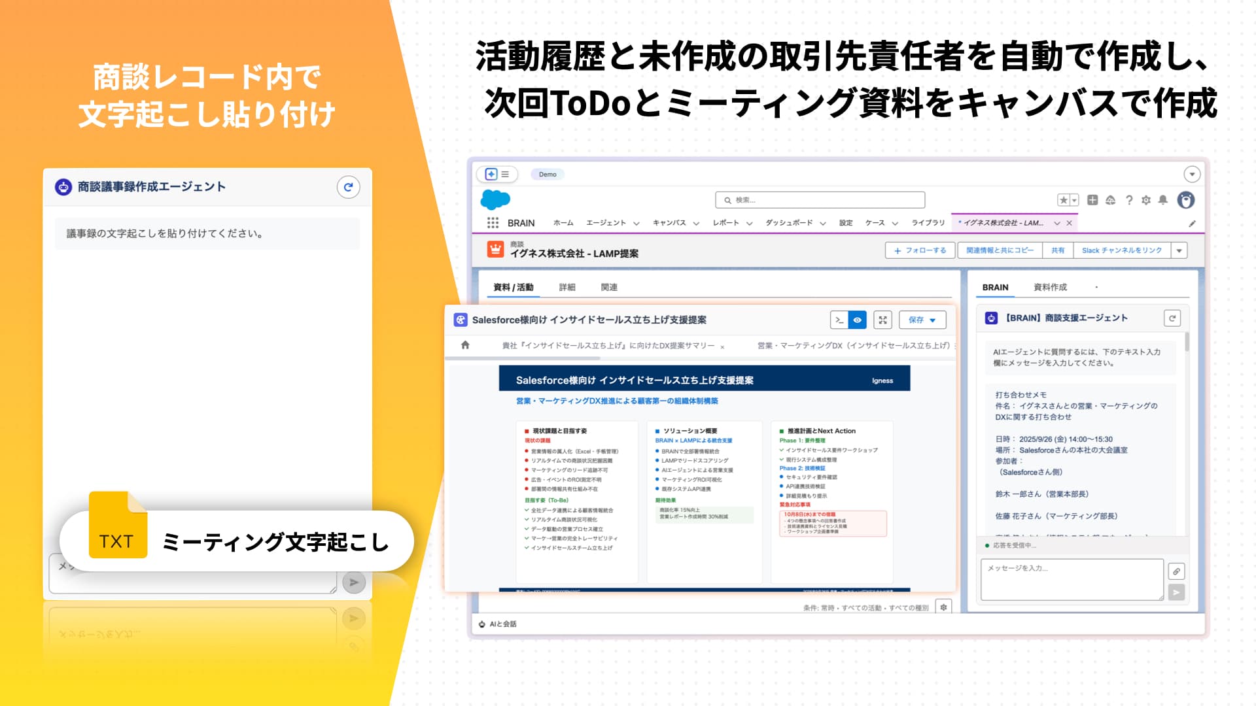Click the fullscreen expand icon on the proposal
The height and width of the screenshot is (706, 1256).
click(883, 320)
